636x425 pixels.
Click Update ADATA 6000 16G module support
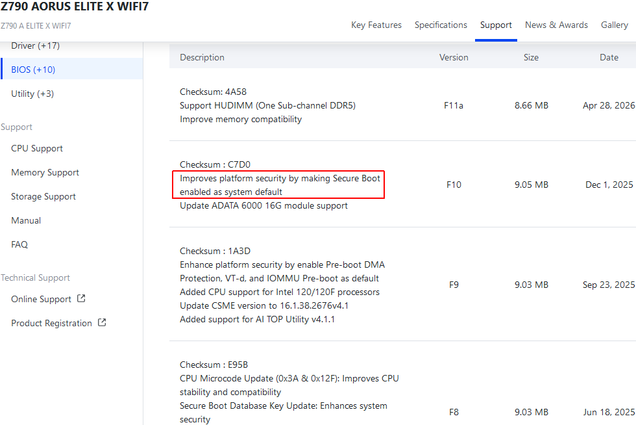coord(263,205)
